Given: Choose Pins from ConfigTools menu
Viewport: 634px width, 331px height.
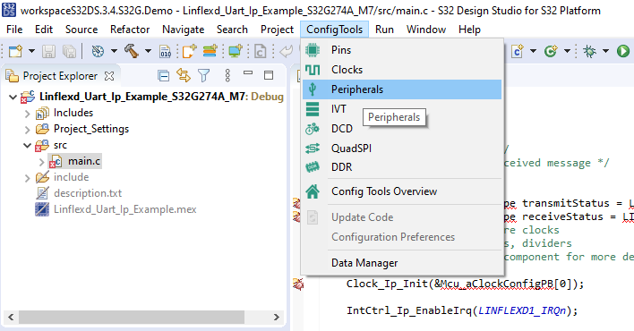Looking at the screenshot, I should point(402,50).
